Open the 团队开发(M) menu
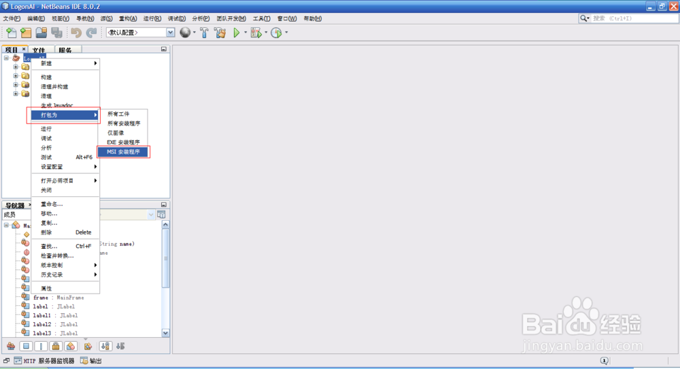Screen dimensions: 680x369 (231, 18)
